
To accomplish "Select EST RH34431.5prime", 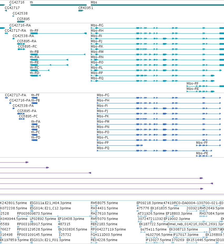I will tap(104, 208).
